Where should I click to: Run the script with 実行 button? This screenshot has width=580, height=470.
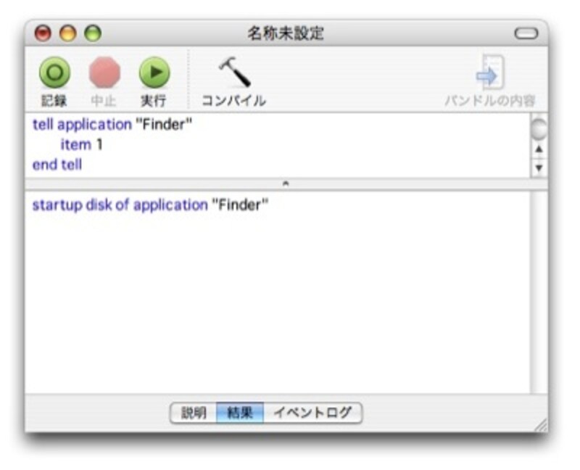[x=154, y=73]
